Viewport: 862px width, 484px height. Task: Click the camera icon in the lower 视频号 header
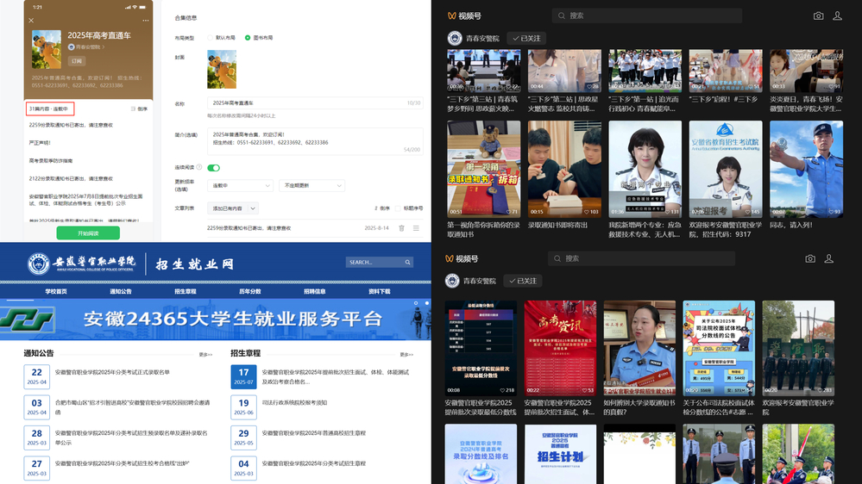(809, 258)
